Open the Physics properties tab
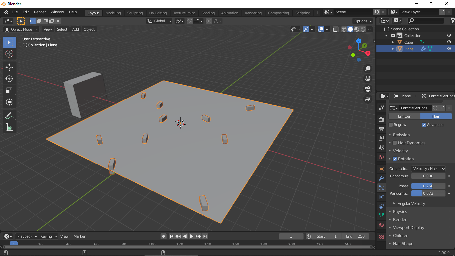The width and height of the screenshot is (455, 256). (x=381, y=197)
